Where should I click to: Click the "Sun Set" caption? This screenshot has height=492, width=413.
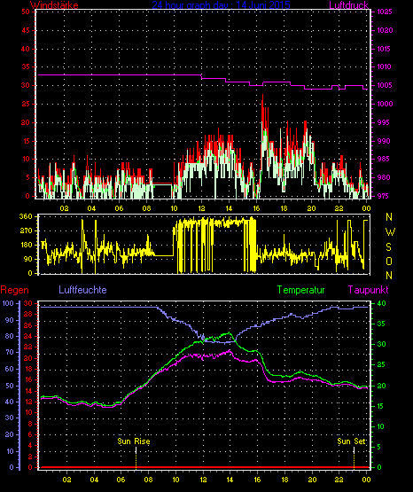(352, 441)
